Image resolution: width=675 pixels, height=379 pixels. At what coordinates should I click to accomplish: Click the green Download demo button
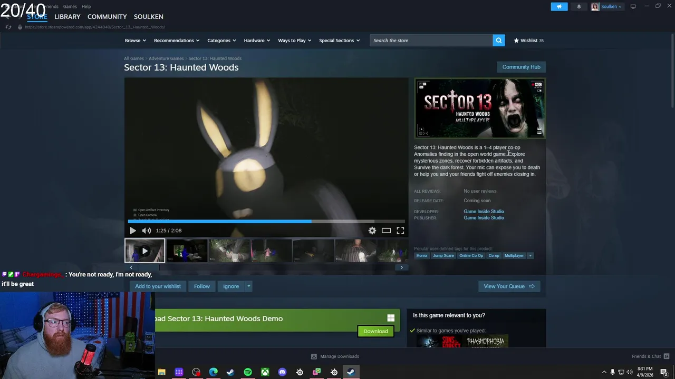click(375, 331)
